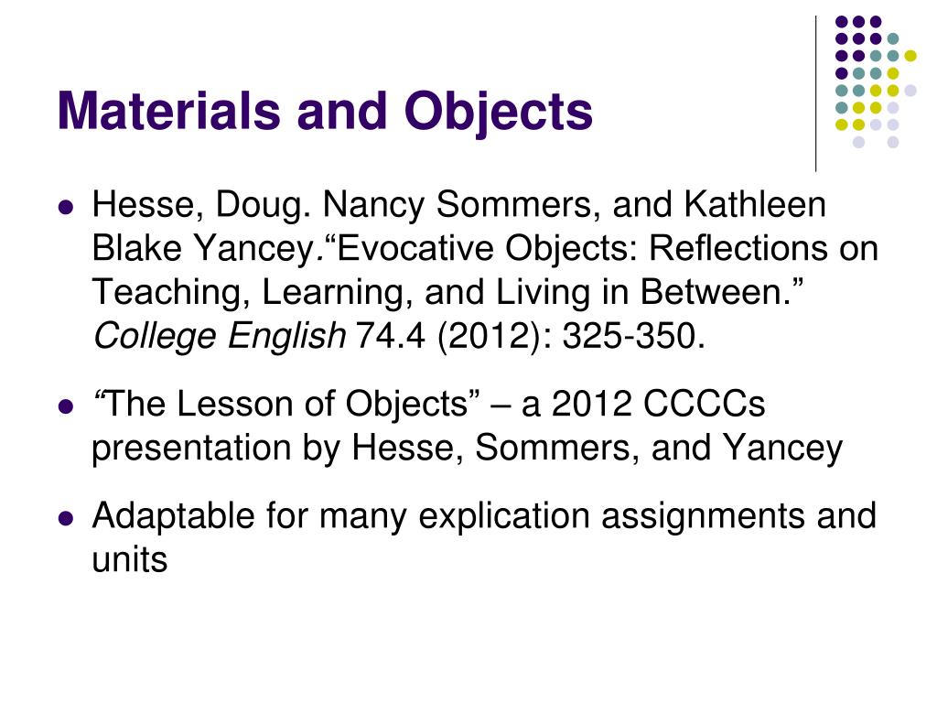The width and height of the screenshot is (937, 703).
Task: Click the vertical divider line beside dots
Action: click(815, 94)
